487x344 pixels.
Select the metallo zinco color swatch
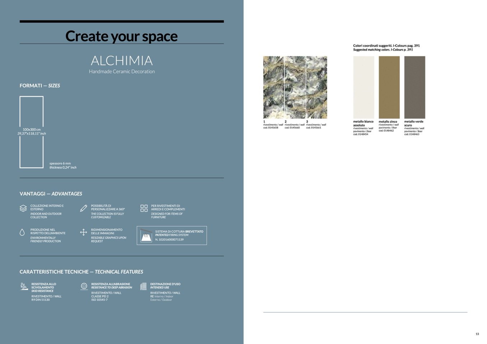(x=389, y=87)
